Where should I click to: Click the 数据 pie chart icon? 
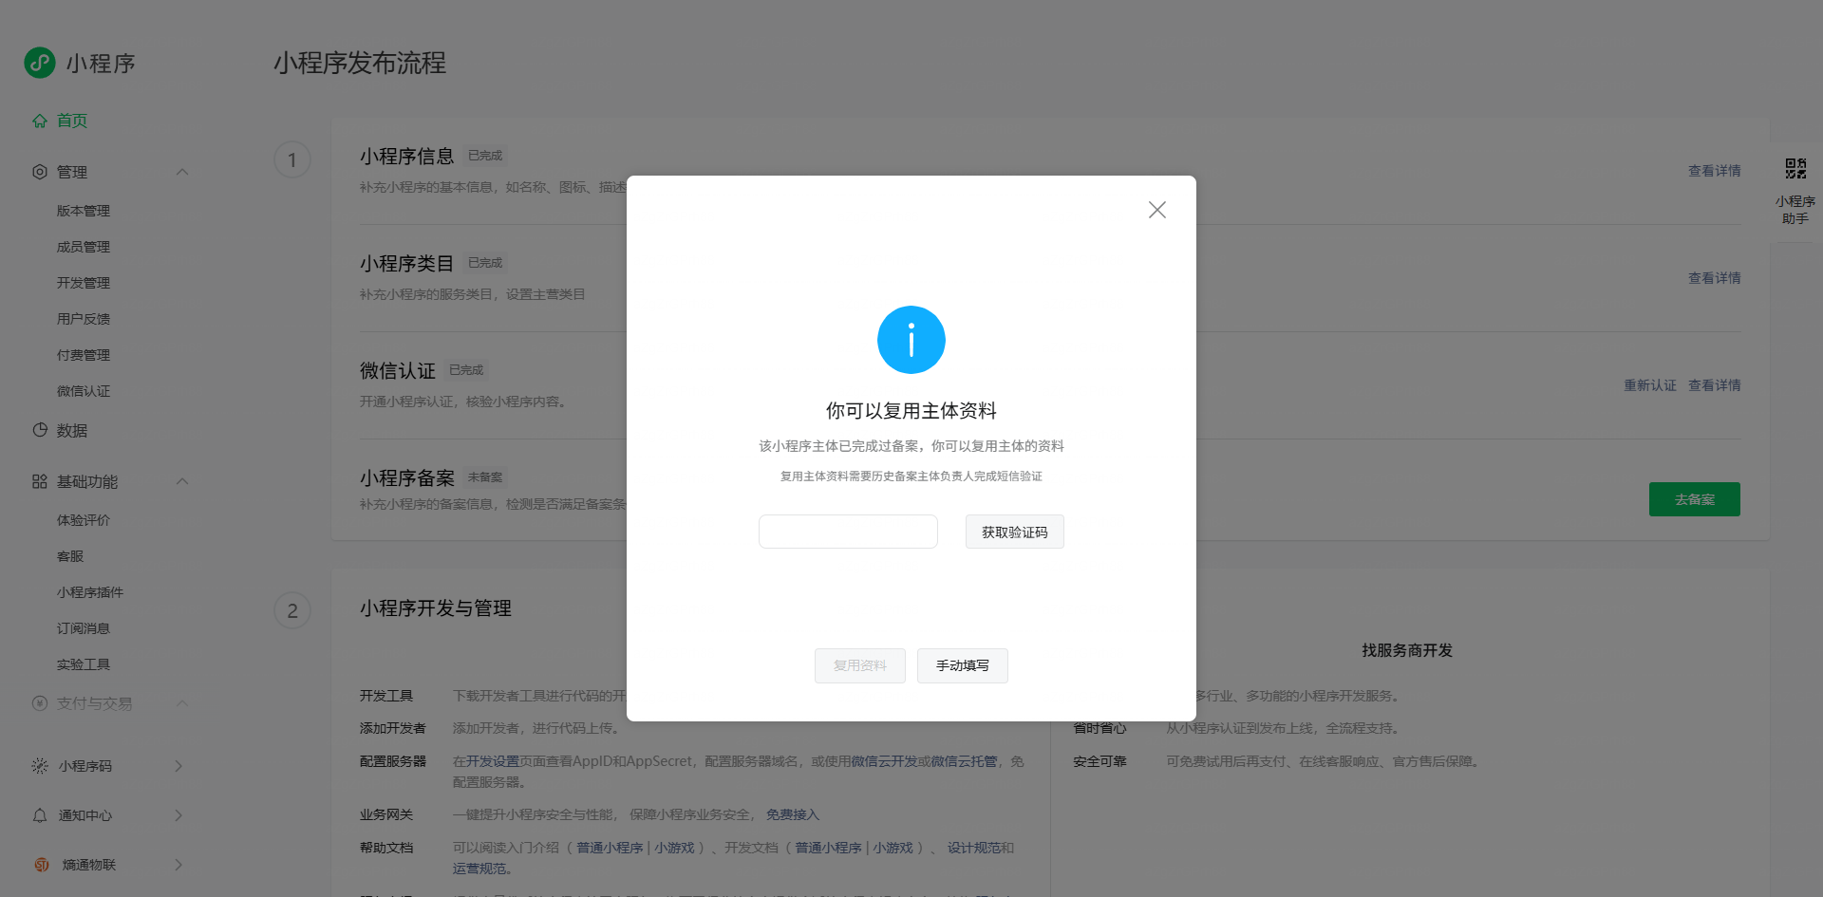pyautogui.click(x=40, y=430)
